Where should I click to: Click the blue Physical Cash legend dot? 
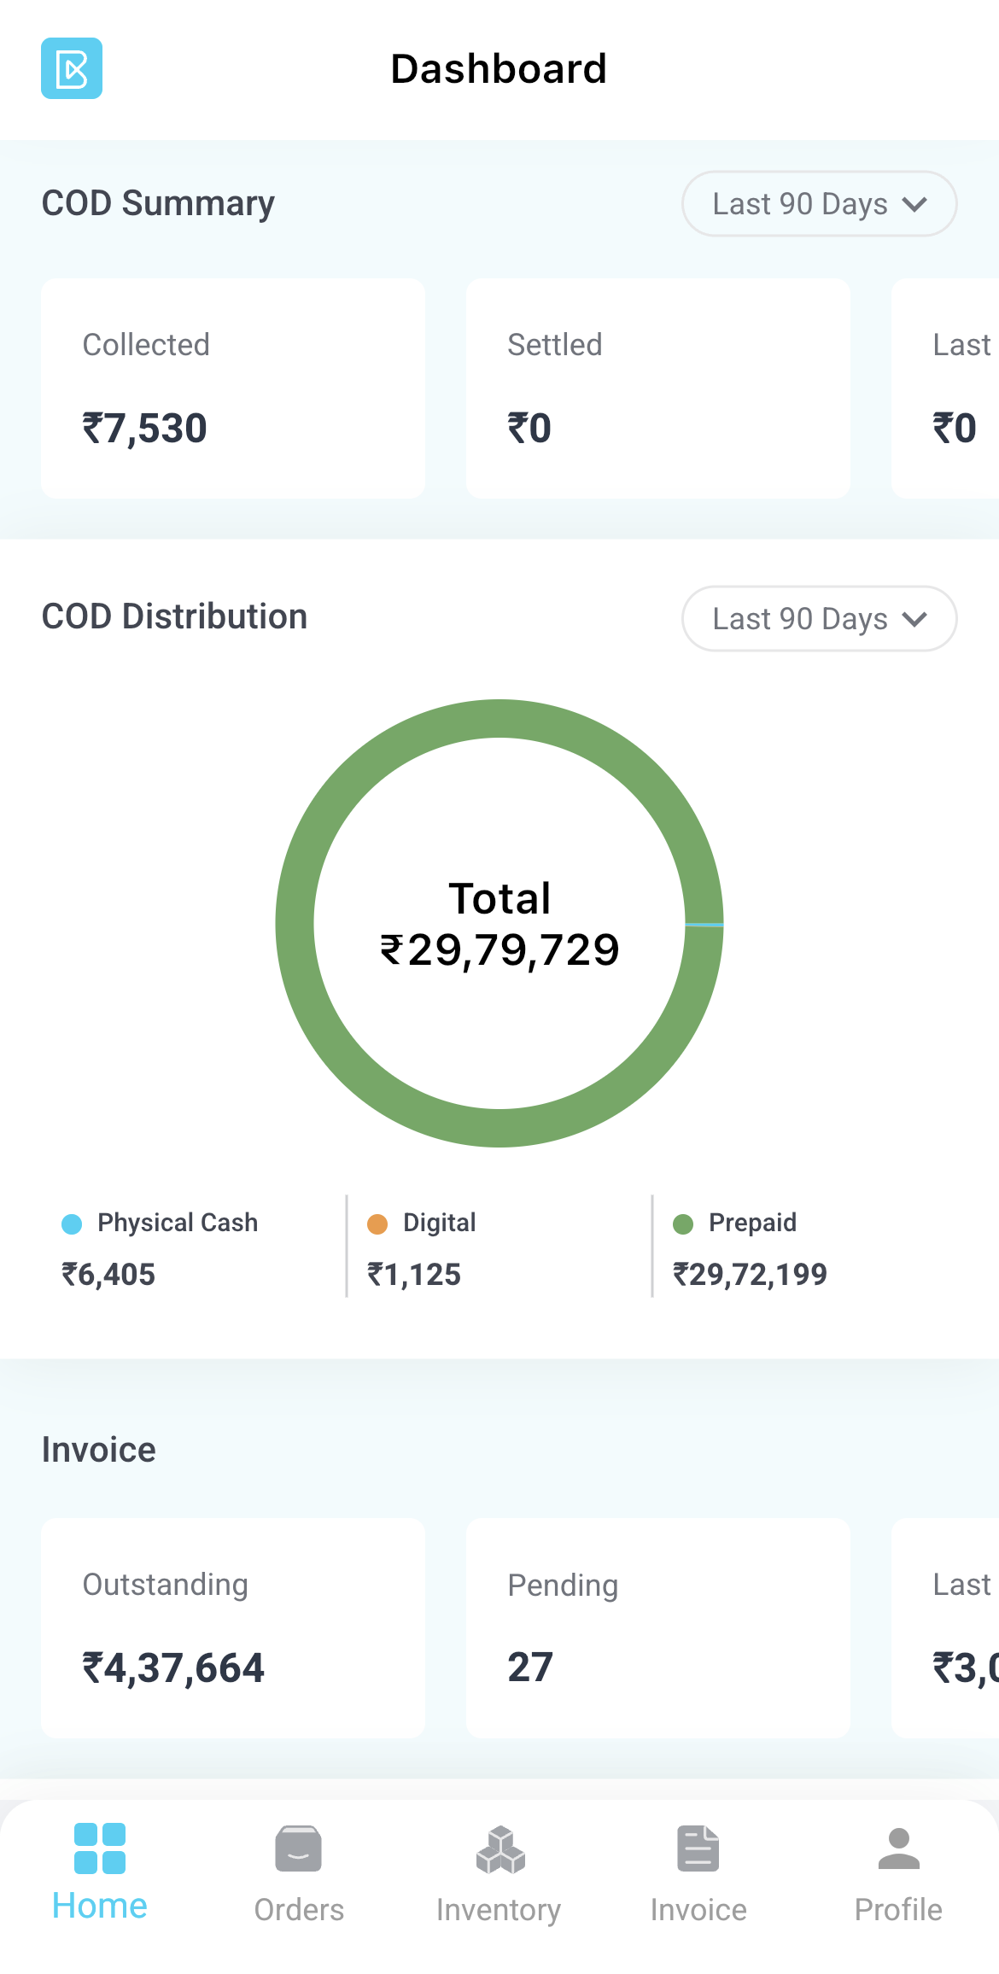[x=72, y=1224]
